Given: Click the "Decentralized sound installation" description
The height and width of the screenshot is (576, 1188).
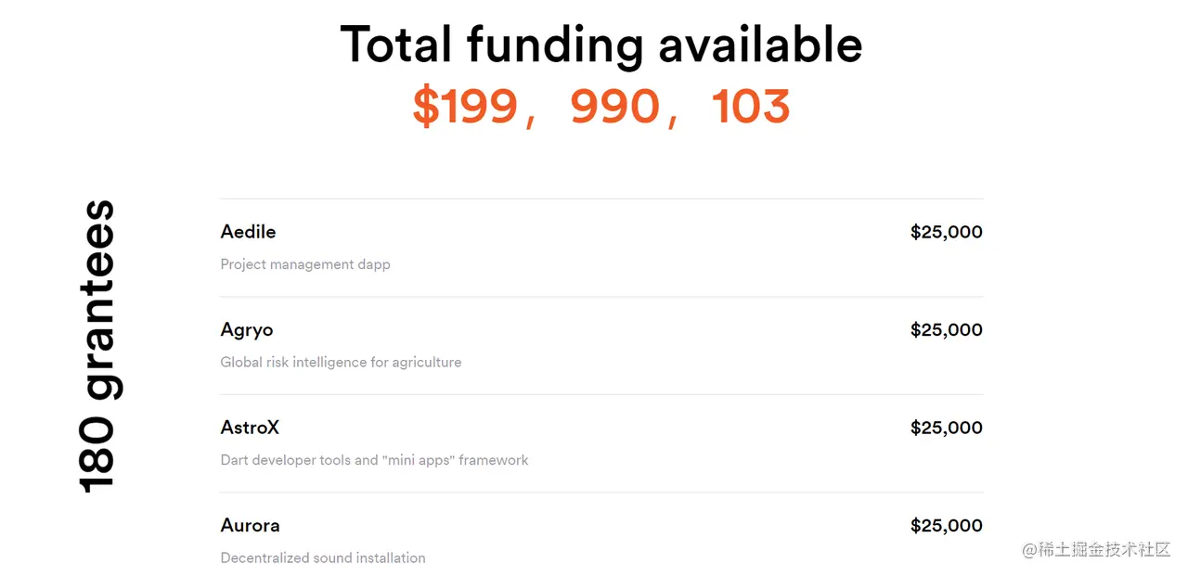Looking at the screenshot, I should 323,558.
